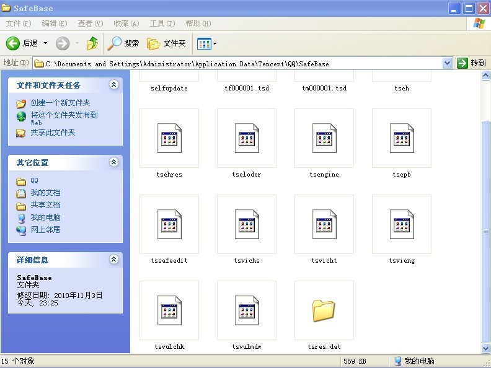This screenshot has width=491, height=368.
Task: Select the tsvulchk file icon
Action: click(169, 310)
